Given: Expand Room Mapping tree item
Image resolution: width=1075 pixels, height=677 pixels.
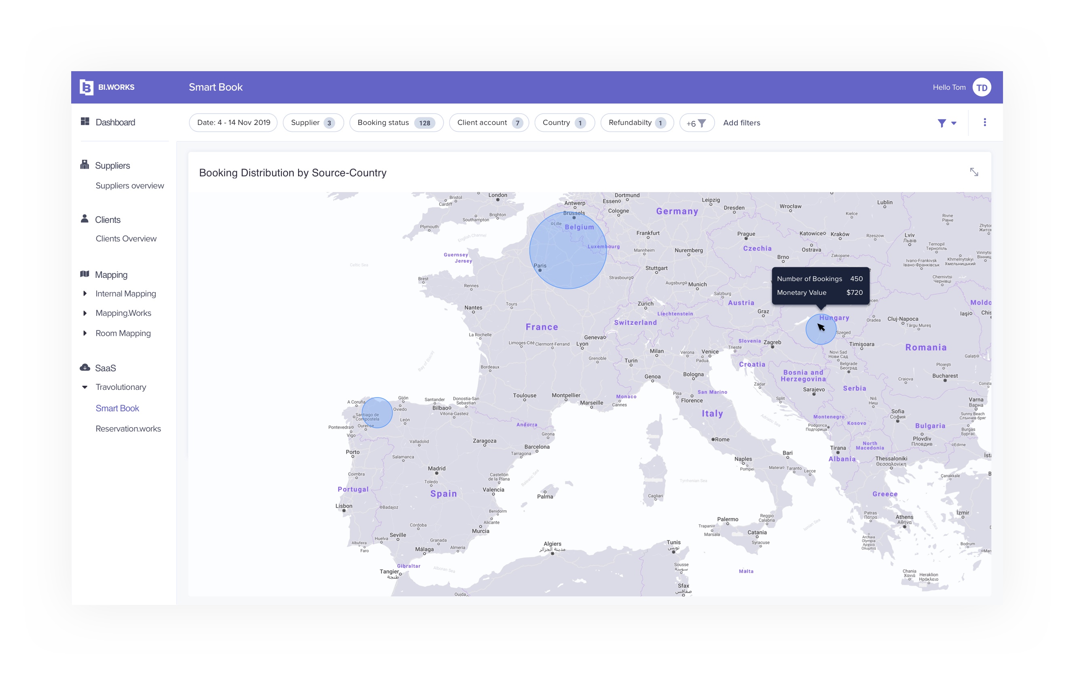Looking at the screenshot, I should click(x=85, y=333).
